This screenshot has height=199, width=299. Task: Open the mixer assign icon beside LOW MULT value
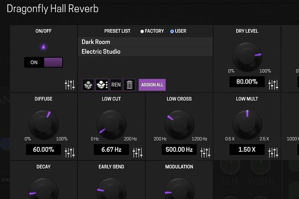click(x=273, y=153)
